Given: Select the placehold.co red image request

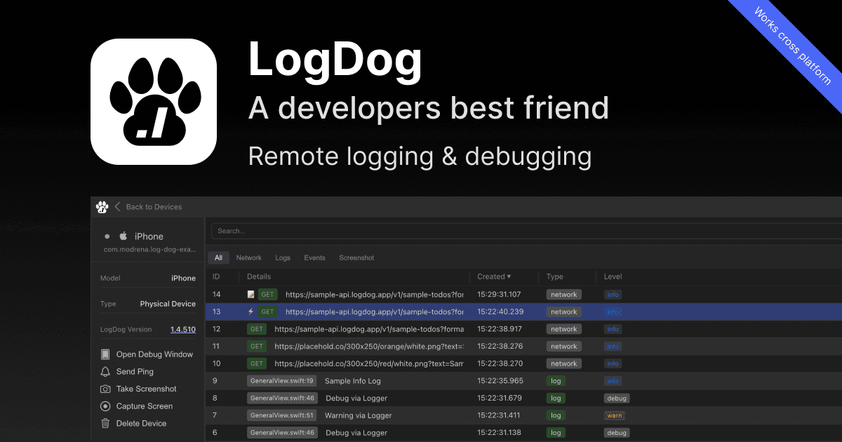Looking at the screenshot, I should (x=369, y=363).
